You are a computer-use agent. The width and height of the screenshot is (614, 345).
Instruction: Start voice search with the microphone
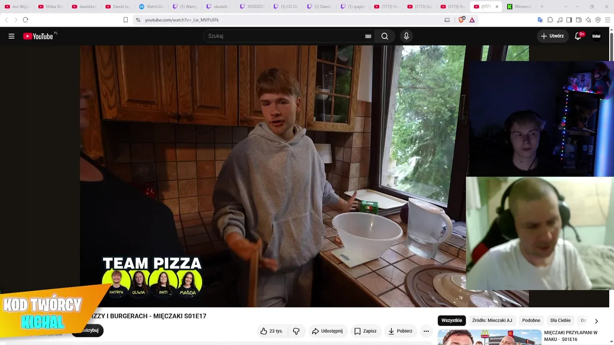(406, 36)
